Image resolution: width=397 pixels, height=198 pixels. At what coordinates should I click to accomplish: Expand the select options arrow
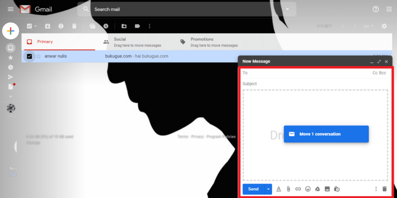point(35,26)
